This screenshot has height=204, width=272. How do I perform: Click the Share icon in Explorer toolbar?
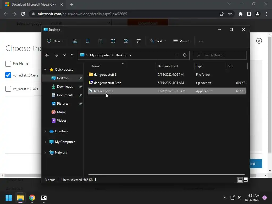pyautogui.click(x=126, y=41)
